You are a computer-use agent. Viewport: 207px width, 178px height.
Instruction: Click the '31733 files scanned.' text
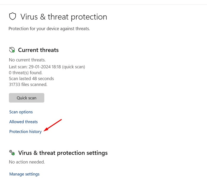(x=28, y=85)
